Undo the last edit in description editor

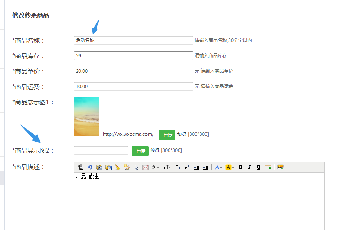[x=90, y=167]
